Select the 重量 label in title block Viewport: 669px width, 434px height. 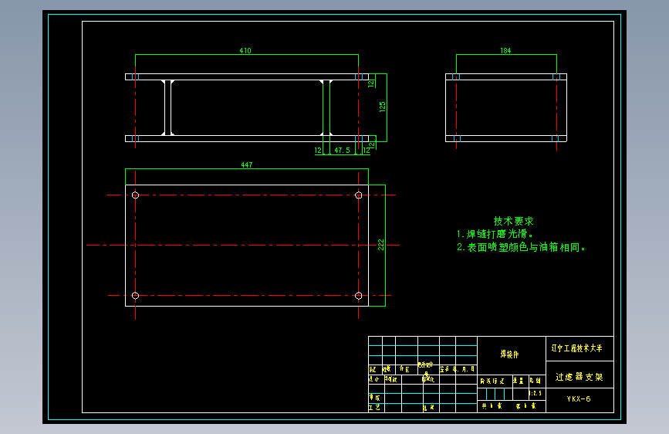click(518, 380)
